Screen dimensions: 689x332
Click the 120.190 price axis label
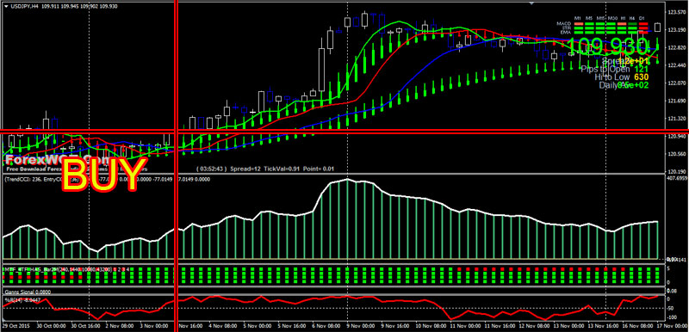tap(676, 171)
